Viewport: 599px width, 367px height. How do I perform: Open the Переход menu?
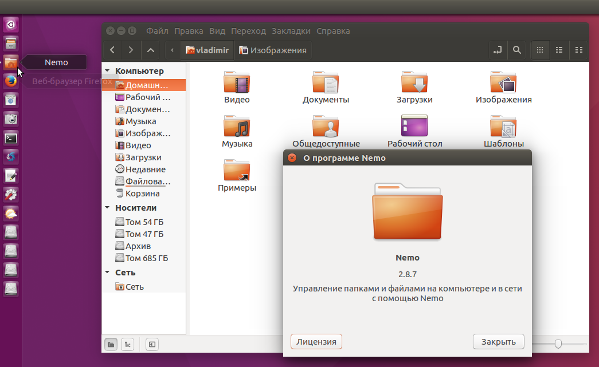point(248,31)
